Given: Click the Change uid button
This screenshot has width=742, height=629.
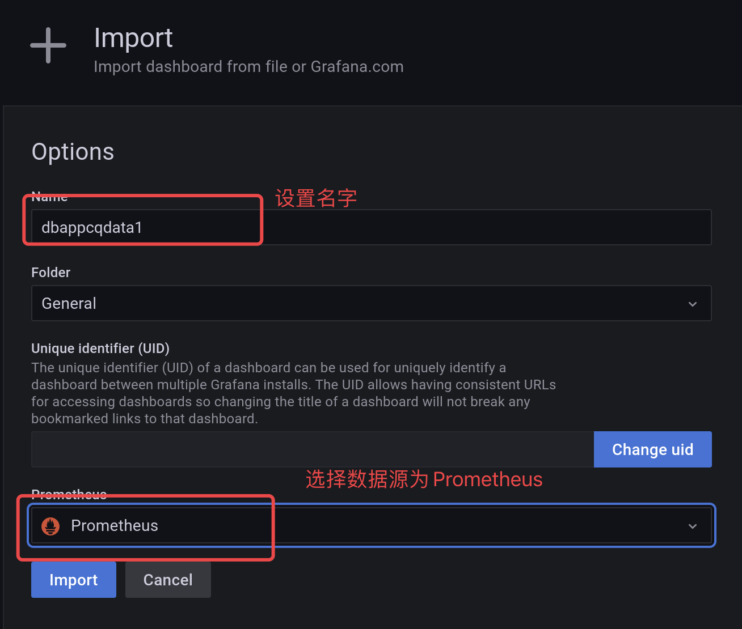Looking at the screenshot, I should coord(653,449).
